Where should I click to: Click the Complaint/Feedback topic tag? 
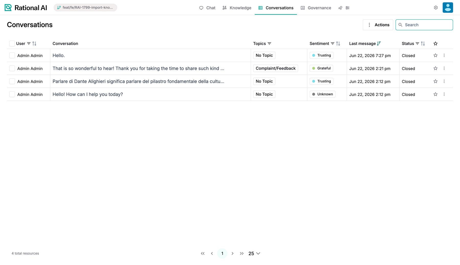click(x=275, y=68)
